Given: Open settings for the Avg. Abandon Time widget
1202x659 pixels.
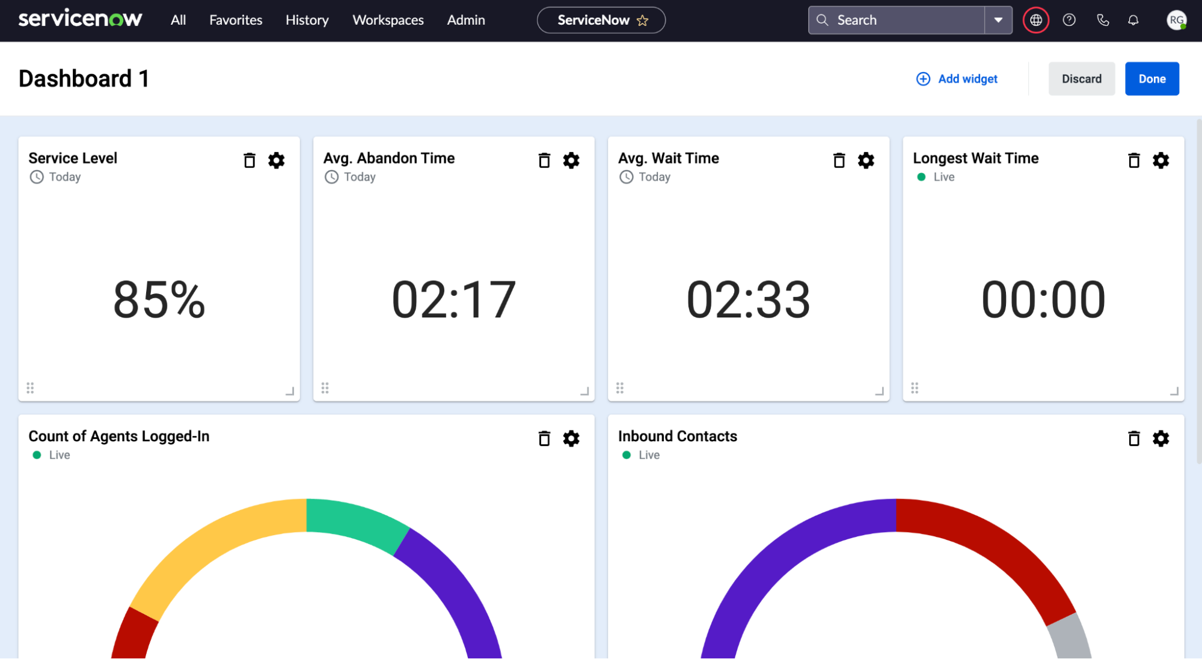Looking at the screenshot, I should point(571,160).
